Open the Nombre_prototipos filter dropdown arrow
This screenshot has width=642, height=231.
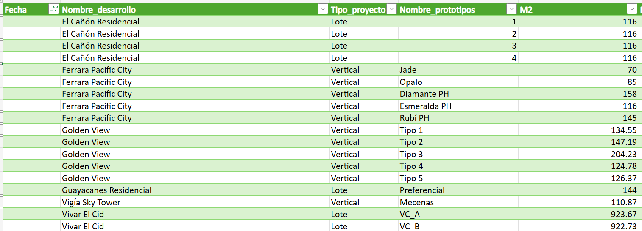pyautogui.click(x=512, y=10)
